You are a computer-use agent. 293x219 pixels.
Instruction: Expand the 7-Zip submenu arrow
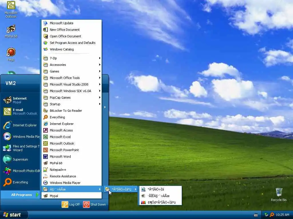(100, 58)
